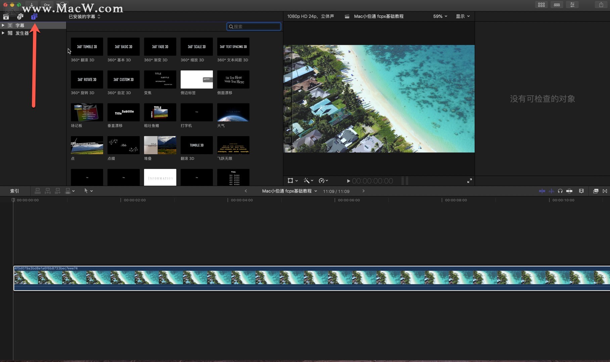Show the Libraries sidebar clapperboard icon
The image size is (610, 362).
pyautogui.click(x=6, y=17)
